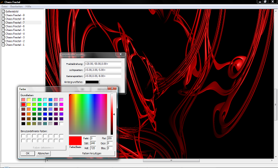Screen dimensions: 278x168
Task: Click the document icon beside Galleriebild
Action: tap(3, 11)
